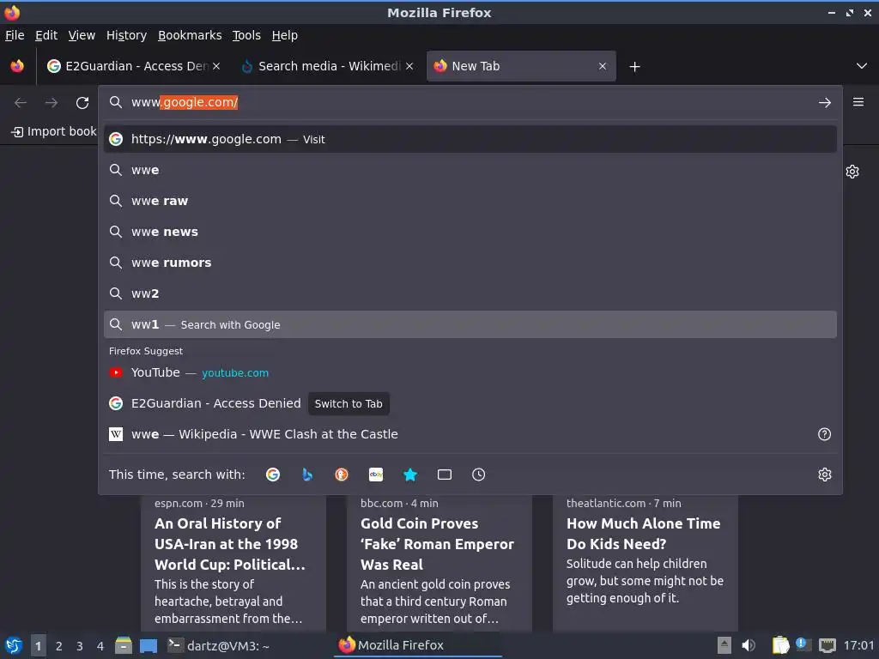Open the Tools menu

coord(246,35)
